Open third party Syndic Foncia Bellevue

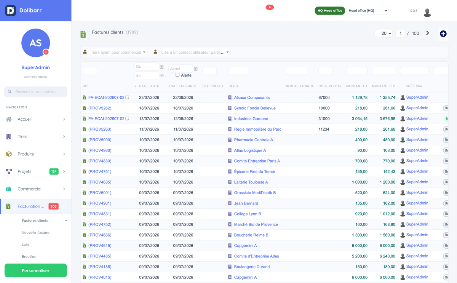pos(255,108)
